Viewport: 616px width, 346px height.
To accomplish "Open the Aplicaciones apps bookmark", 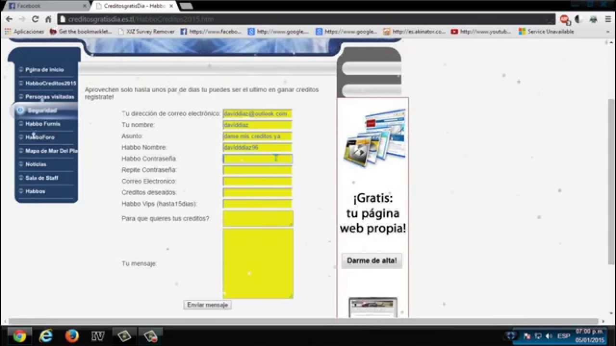I will [x=24, y=32].
